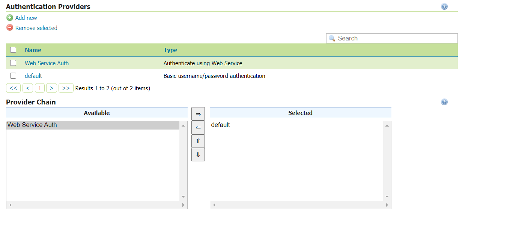
Task: Go to the last results page (>>)
Action: pyautogui.click(x=66, y=88)
